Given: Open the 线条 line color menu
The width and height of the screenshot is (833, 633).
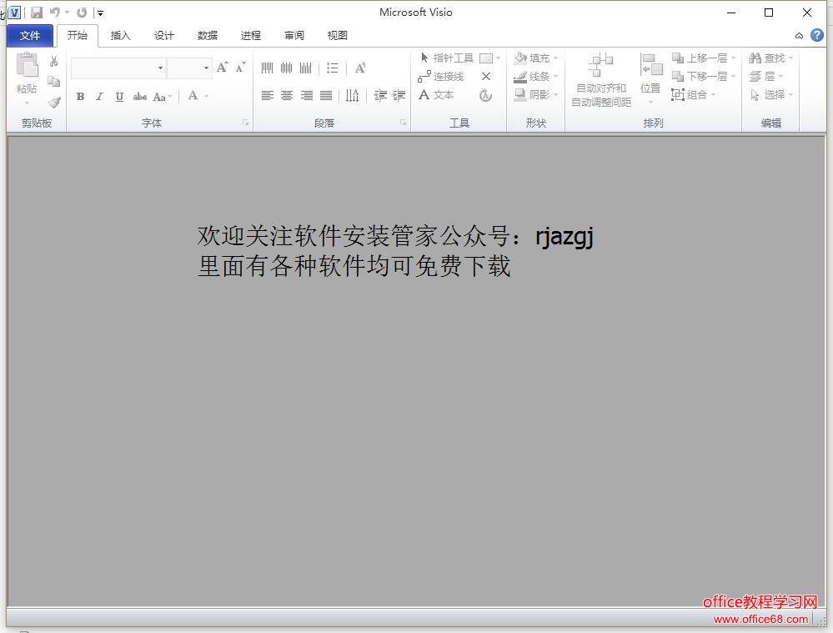Looking at the screenshot, I should pos(536,77).
